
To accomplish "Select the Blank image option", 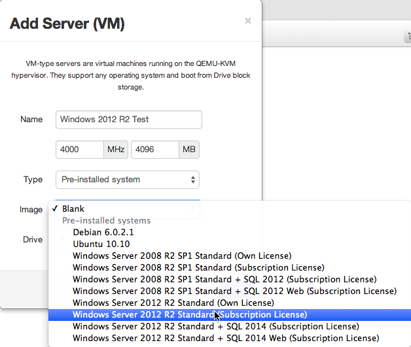I will pyautogui.click(x=73, y=209).
